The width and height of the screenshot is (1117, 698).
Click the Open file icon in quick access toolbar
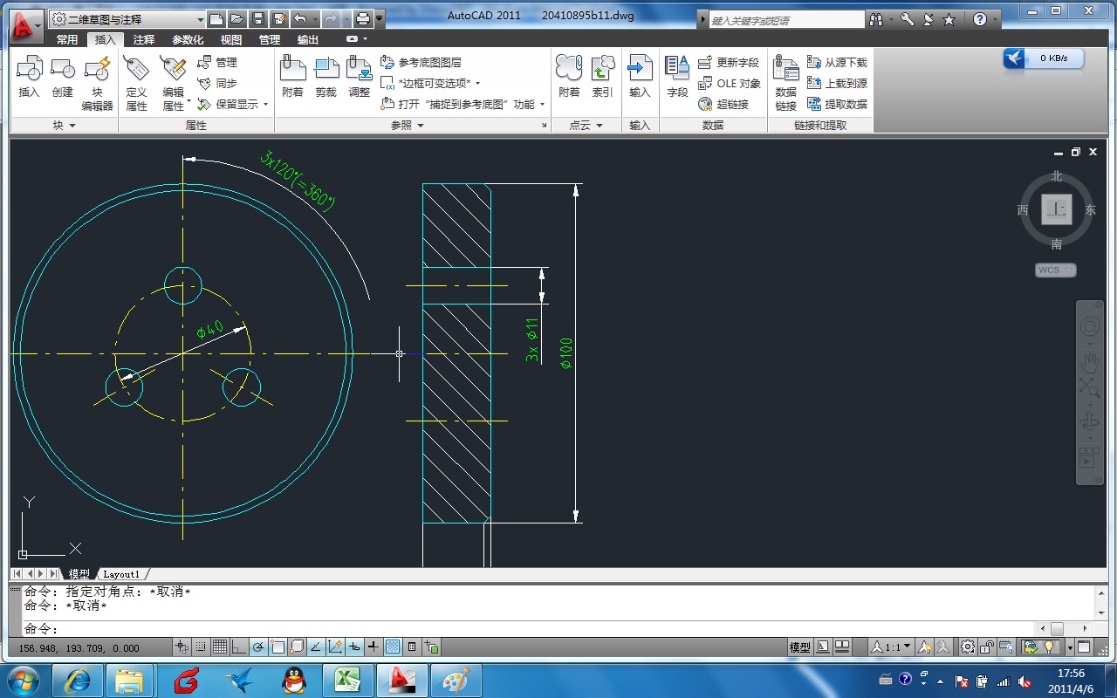(x=236, y=18)
